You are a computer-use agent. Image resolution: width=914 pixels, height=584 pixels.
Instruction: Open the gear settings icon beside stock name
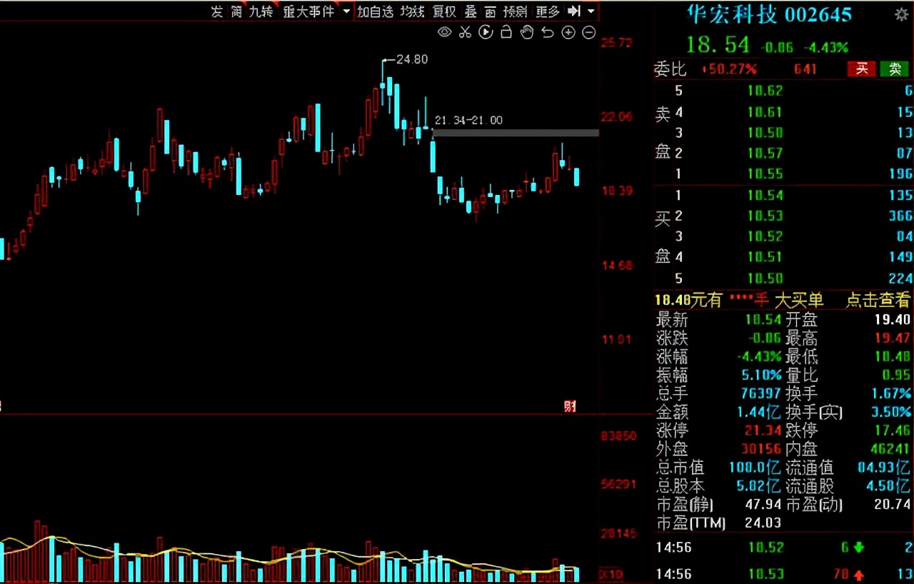pyautogui.click(x=901, y=14)
